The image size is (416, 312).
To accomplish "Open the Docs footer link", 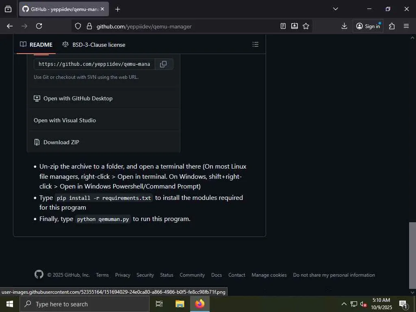I will (x=217, y=275).
